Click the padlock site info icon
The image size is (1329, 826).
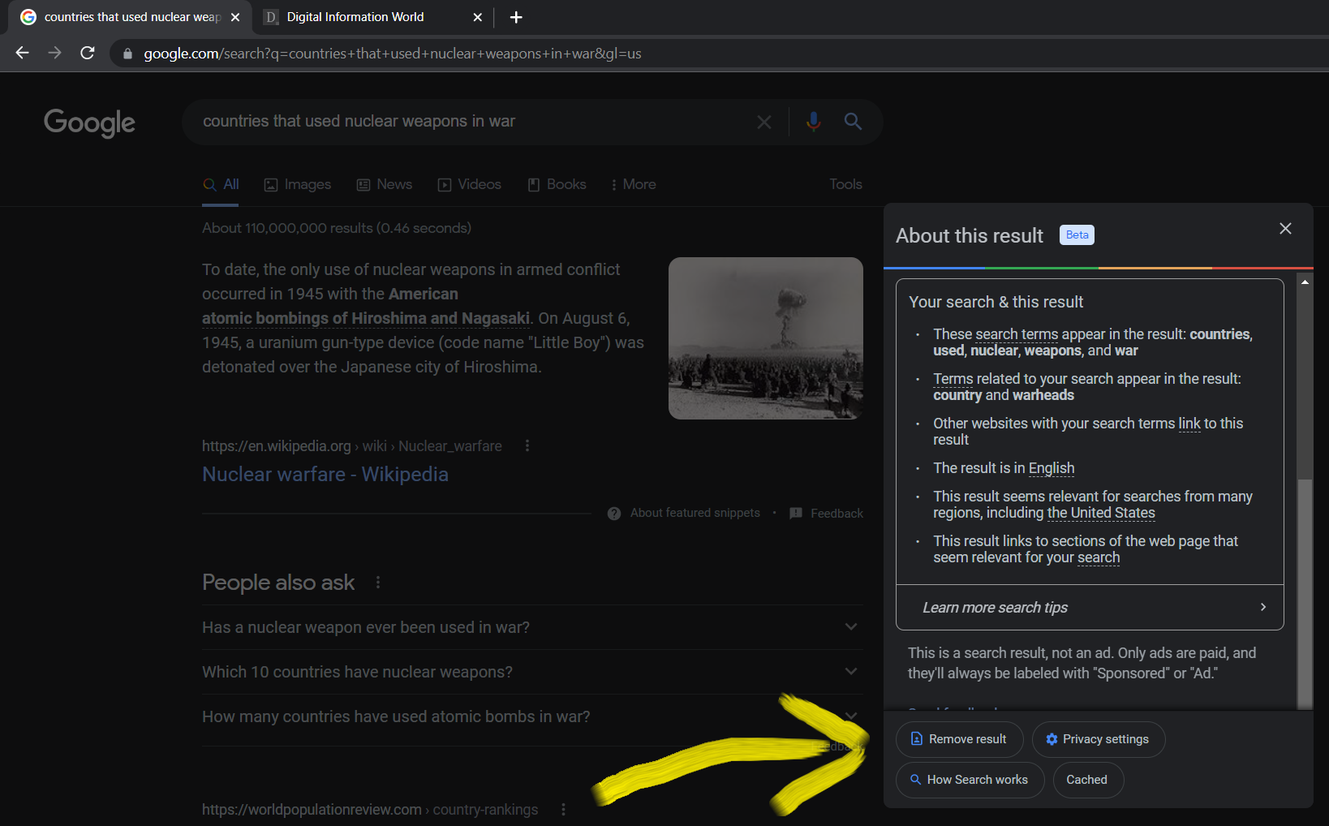pos(127,54)
